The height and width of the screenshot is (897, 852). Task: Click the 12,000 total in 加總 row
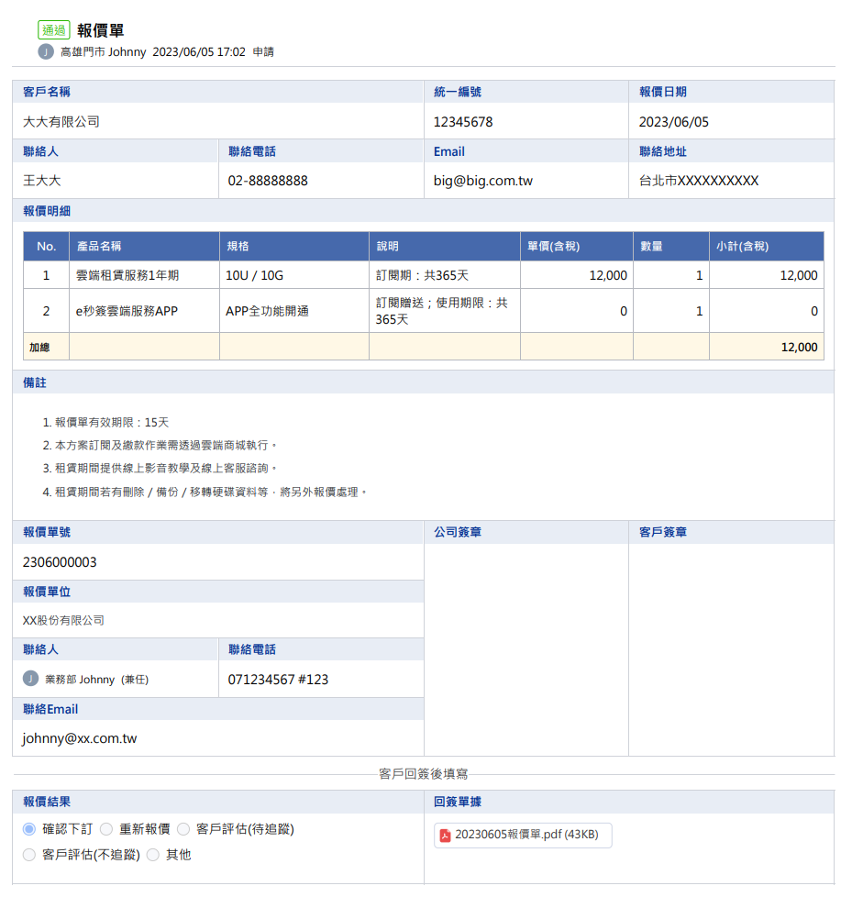coord(799,348)
